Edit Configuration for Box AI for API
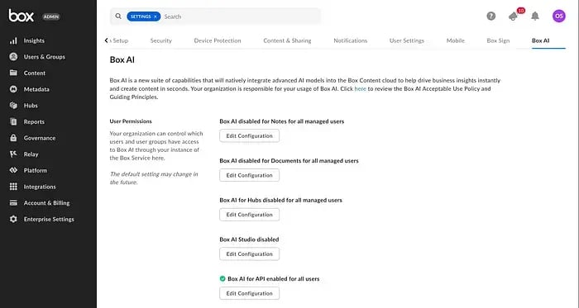Screen dimensions: 579x308 (x=249, y=294)
